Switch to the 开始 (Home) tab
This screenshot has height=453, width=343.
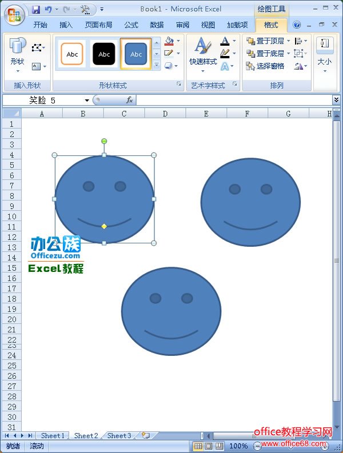tap(40, 25)
